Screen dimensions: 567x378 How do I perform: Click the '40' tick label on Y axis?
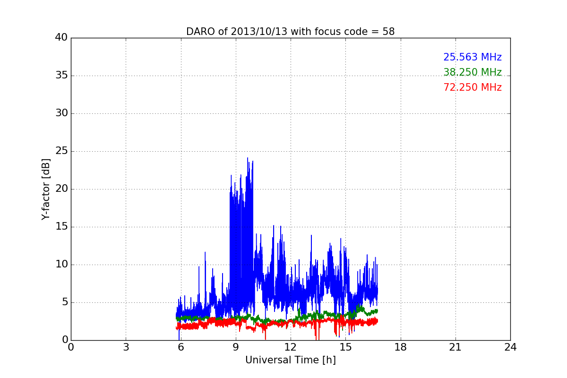[61, 38]
